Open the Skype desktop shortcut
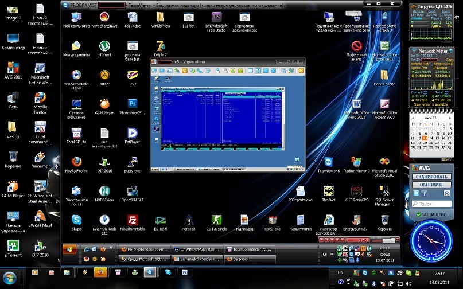The height and width of the screenshot is (289, 463). coord(76,220)
